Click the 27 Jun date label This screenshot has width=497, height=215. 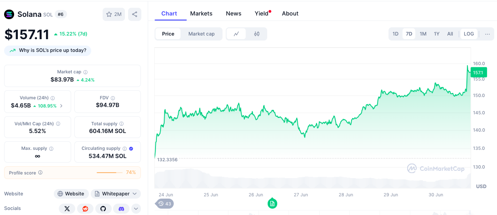301,195
